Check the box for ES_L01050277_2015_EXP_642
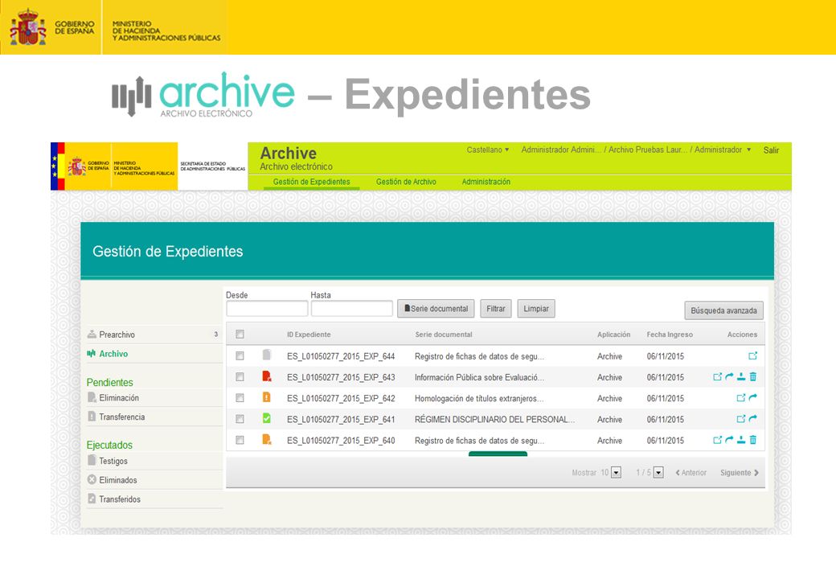Viewport: 836px width, 579px height. tap(240, 398)
